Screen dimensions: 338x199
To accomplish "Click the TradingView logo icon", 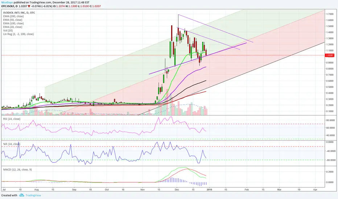I will pos(21,195).
